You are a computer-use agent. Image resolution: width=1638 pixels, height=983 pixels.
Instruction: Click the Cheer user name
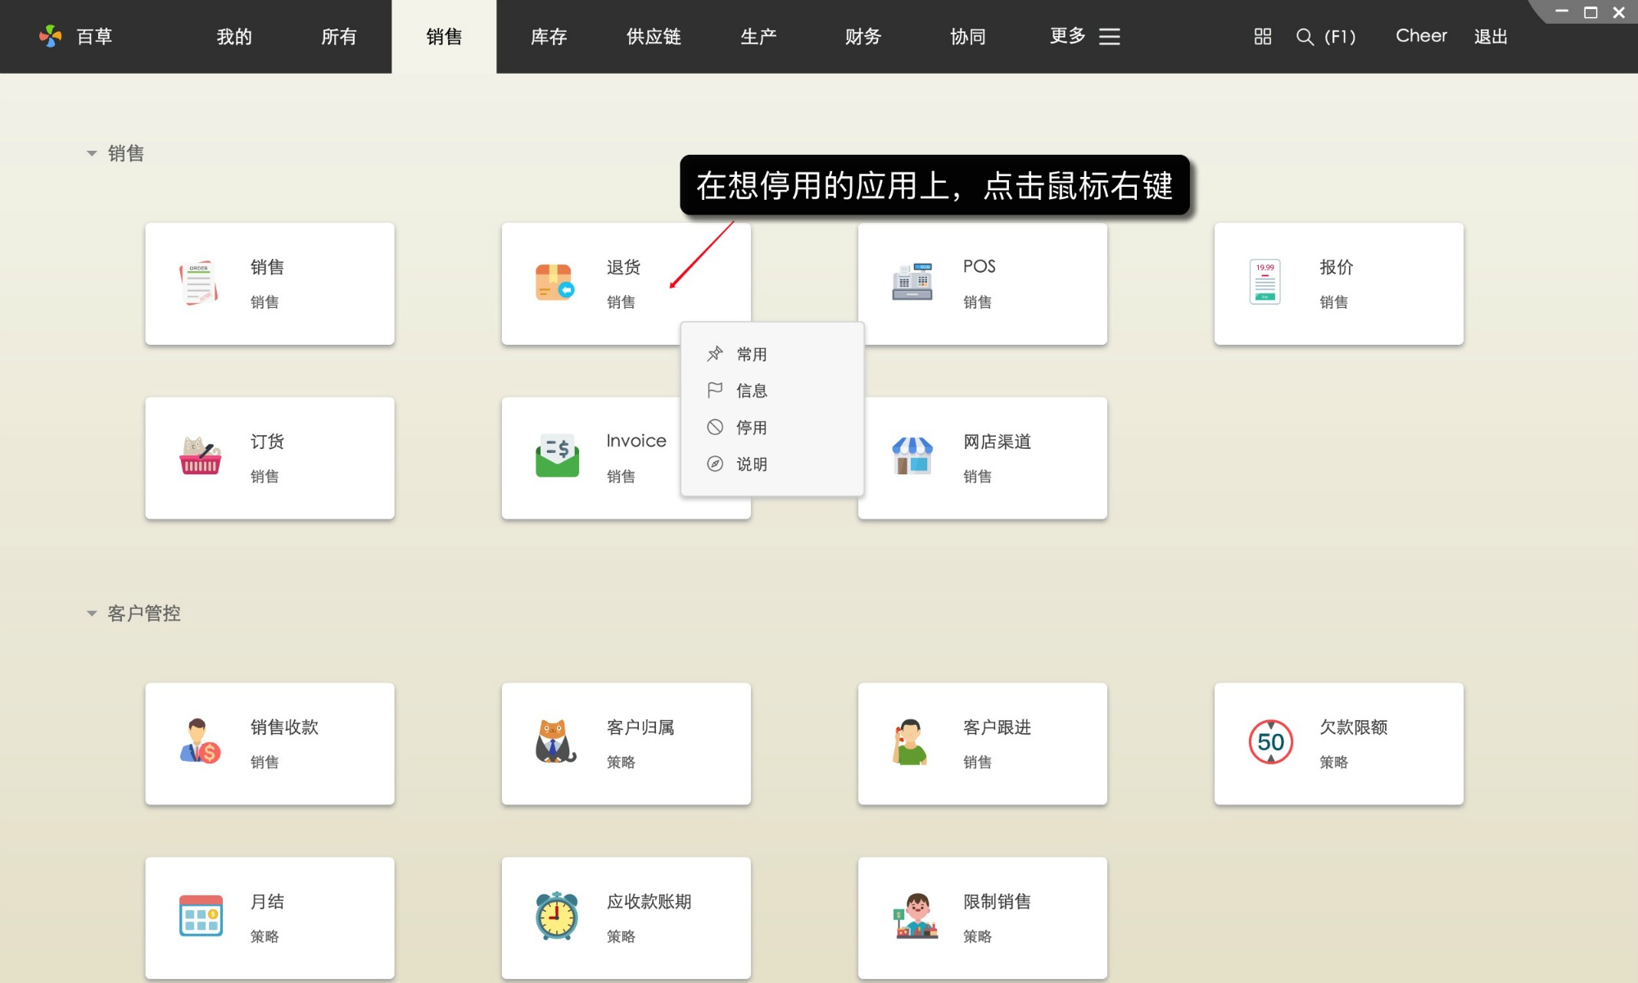(1421, 36)
